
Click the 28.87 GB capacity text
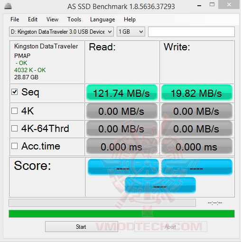pos(26,77)
